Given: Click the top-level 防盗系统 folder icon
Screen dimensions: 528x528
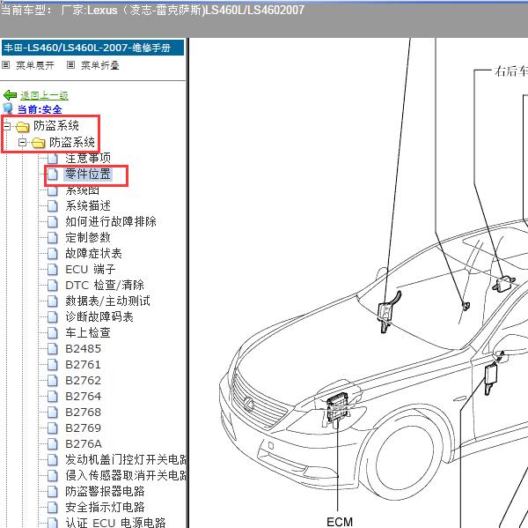Looking at the screenshot, I should (x=22, y=126).
